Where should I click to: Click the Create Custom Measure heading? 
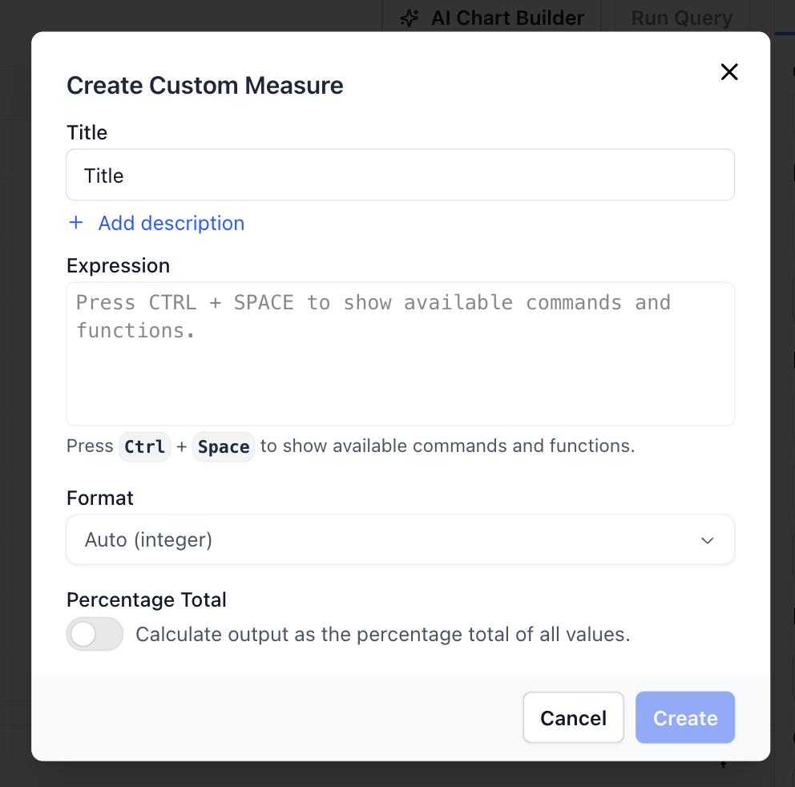click(x=204, y=86)
